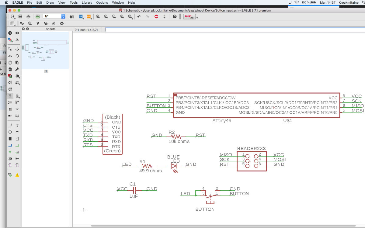The image size is (365, 228).
Task: Switch to board view via SCH/BRD icon
Action: click(38, 16)
